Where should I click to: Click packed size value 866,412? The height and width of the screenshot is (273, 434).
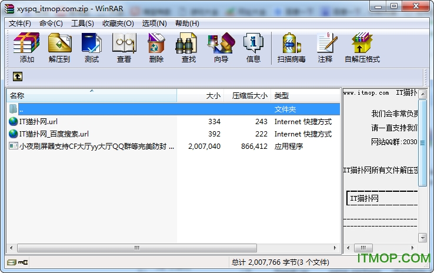pos(254,146)
